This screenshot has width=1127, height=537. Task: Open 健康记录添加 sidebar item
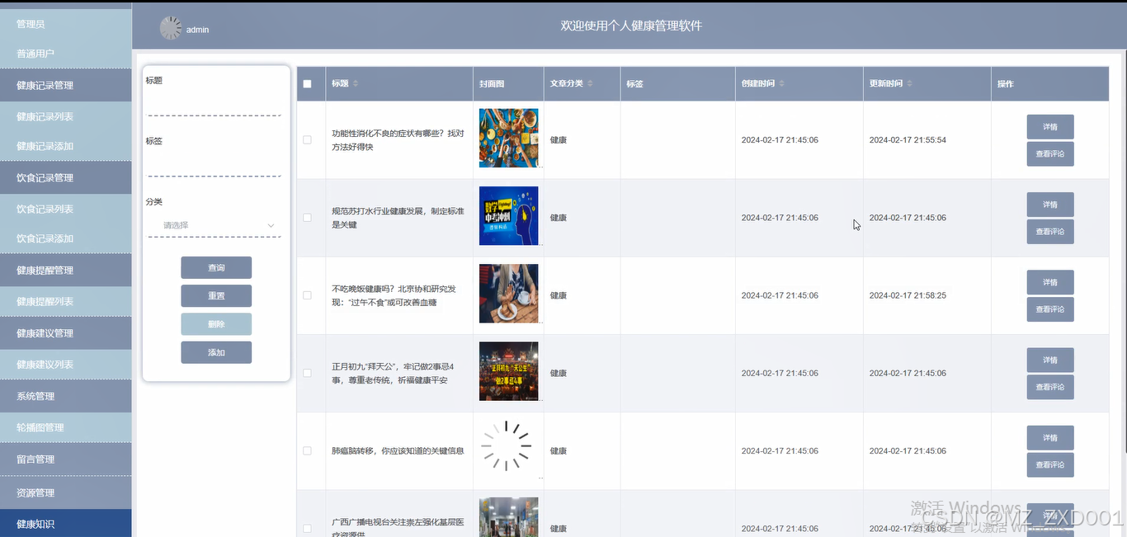point(66,146)
